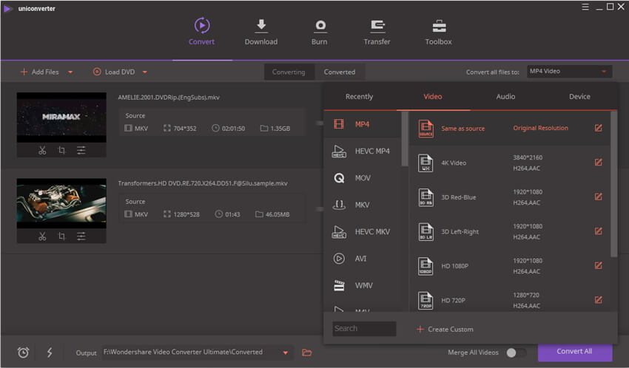Screen dimensions: 629x368
Task: Click the high speed lightning icon
Action: (50, 352)
